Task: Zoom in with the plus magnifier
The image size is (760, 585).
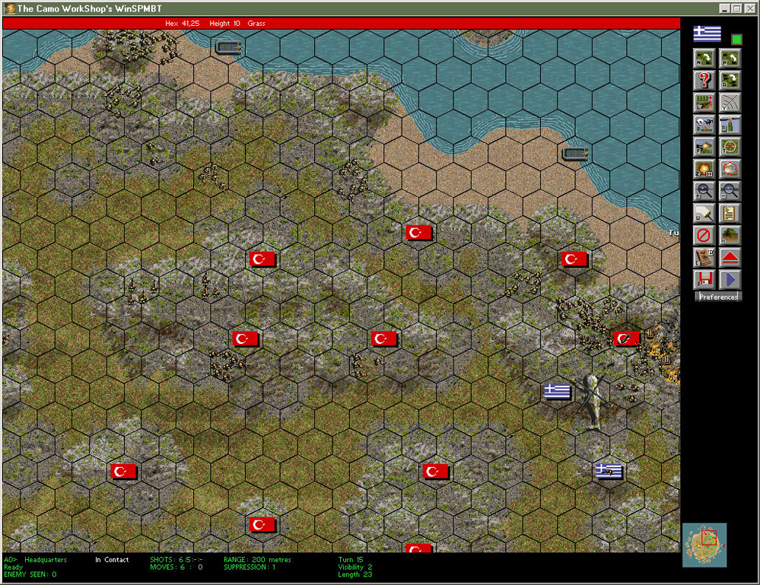Action: (704, 191)
